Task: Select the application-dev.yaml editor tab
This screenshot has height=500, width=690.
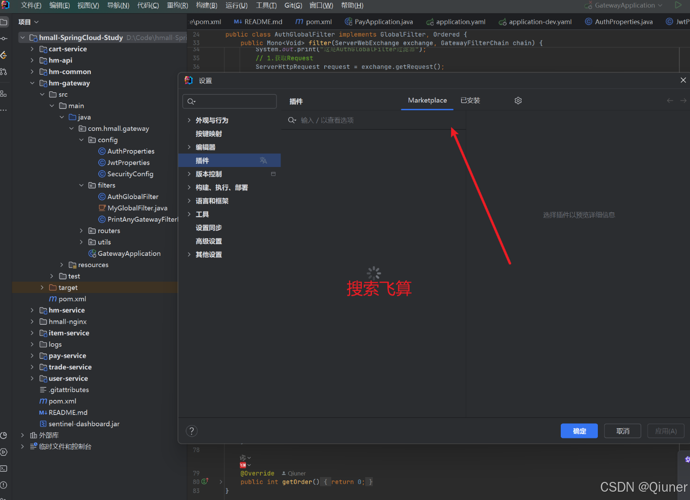Action: 535,21
